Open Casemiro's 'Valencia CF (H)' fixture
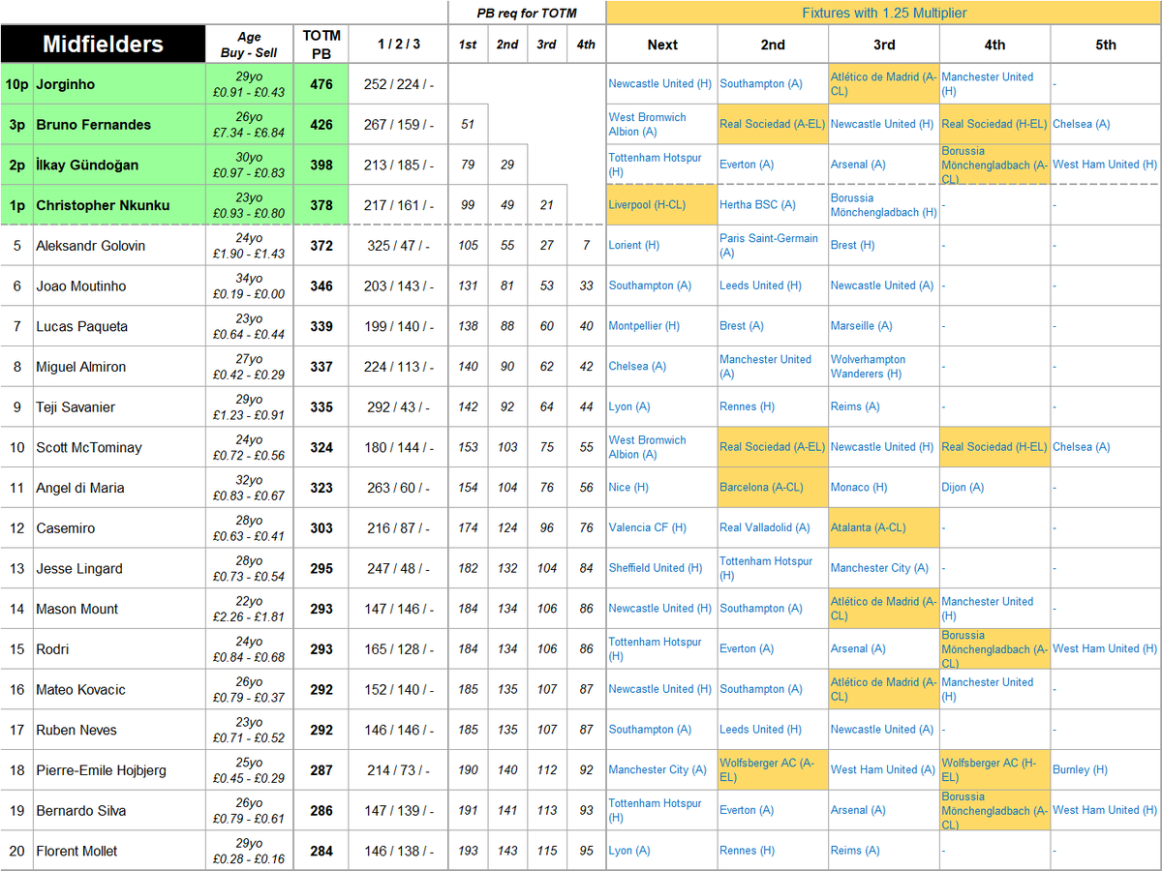 tap(648, 528)
